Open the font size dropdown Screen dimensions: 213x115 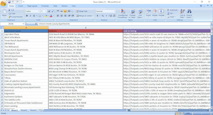pos(46,11)
